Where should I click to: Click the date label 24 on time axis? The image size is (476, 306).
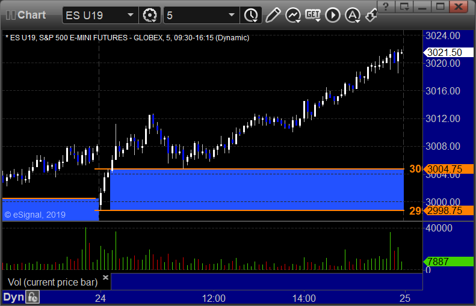(x=100, y=298)
